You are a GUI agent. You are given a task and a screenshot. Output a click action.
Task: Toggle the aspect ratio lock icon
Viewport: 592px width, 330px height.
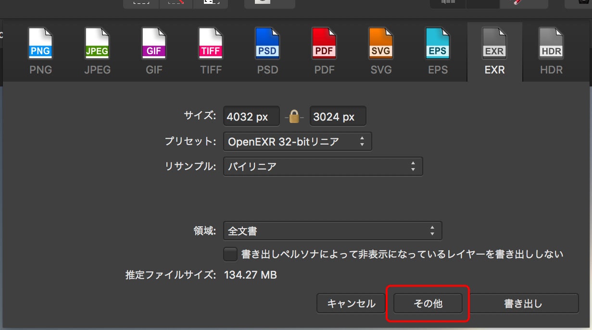coord(294,116)
